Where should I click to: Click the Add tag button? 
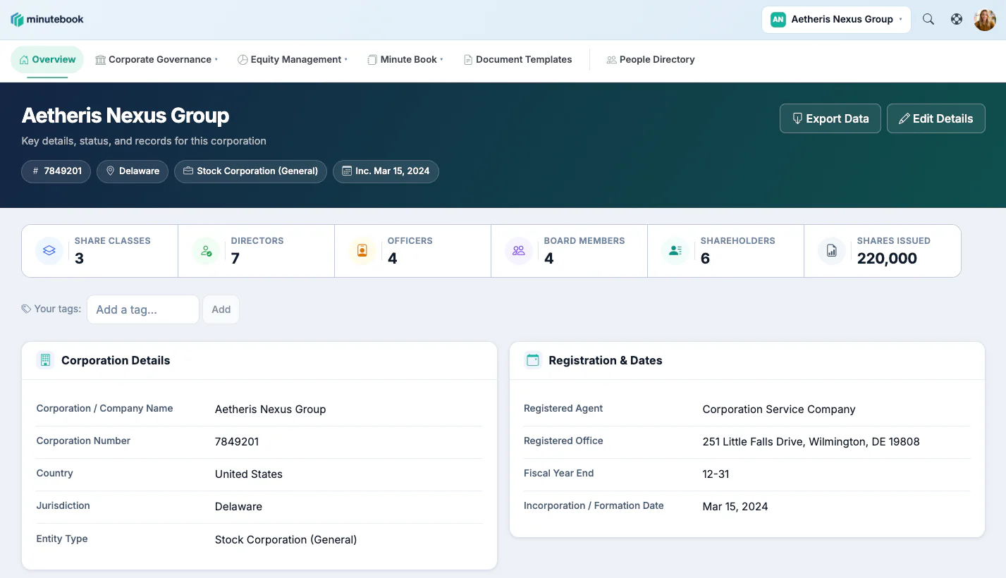tap(221, 309)
